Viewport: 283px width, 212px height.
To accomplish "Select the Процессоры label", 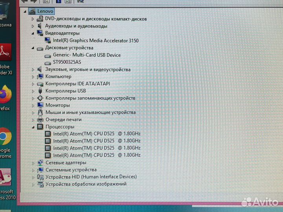I will click(60, 127).
